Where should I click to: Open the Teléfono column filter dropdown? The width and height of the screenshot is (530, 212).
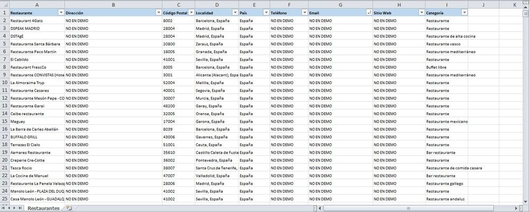(x=304, y=13)
